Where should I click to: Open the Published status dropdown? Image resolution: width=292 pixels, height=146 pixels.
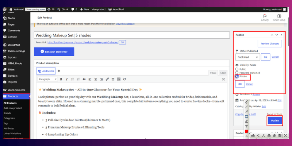248,57
